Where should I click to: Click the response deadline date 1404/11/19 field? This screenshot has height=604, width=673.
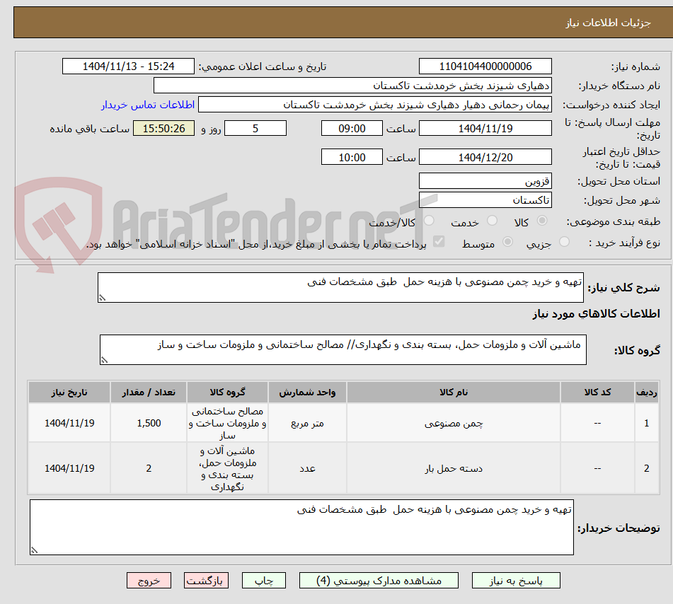click(485, 128)
